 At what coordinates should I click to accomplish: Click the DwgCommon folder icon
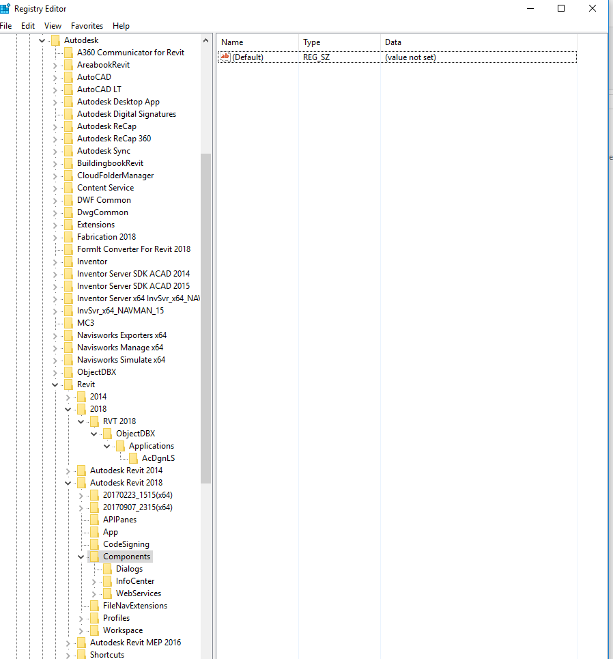click(x=68, y=212)
